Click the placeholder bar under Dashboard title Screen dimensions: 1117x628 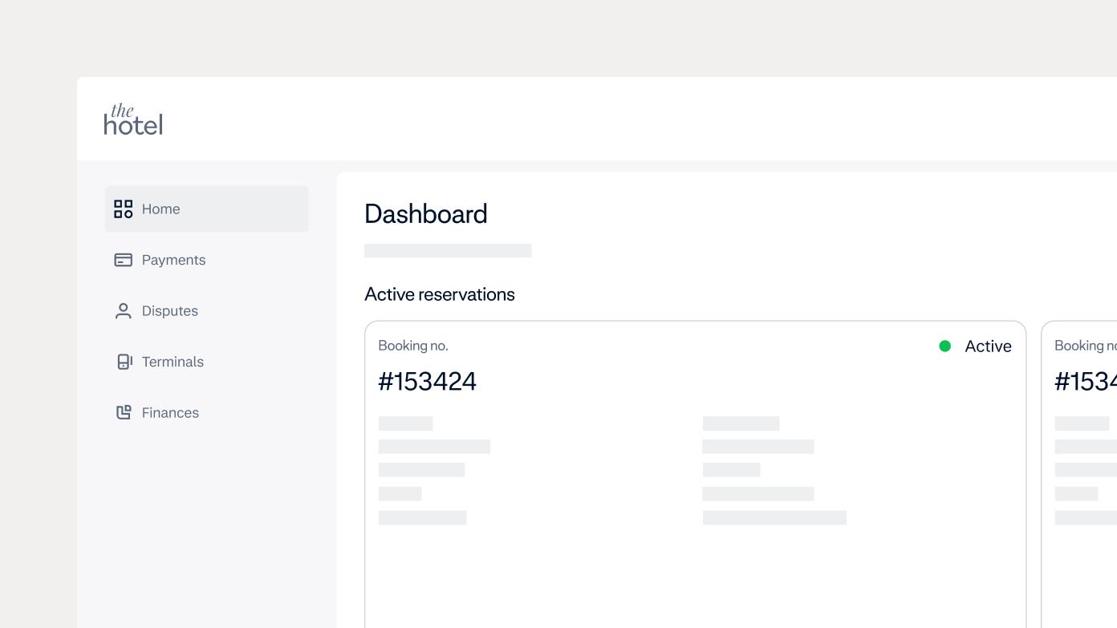click(448, 251)
